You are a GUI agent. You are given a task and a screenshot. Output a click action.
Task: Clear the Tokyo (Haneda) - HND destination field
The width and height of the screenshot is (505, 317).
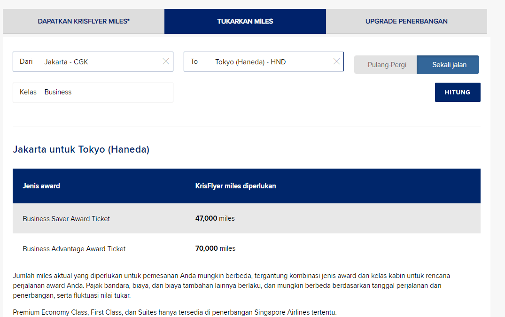(336, 62)
